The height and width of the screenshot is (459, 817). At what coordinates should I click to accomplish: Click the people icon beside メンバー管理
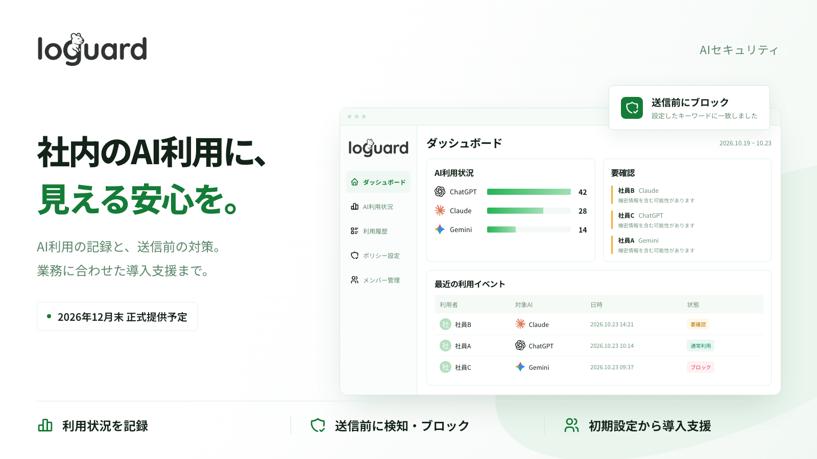(x=354, y=280)
